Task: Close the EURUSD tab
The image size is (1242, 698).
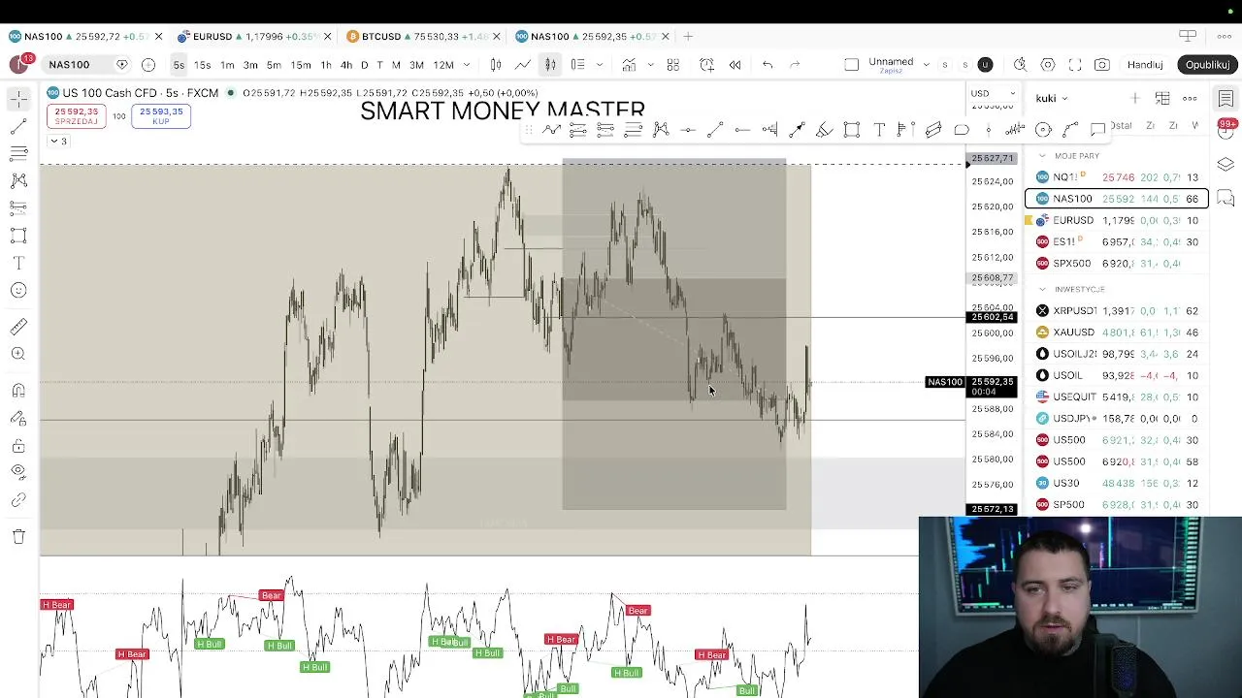Action: point(327,37)
